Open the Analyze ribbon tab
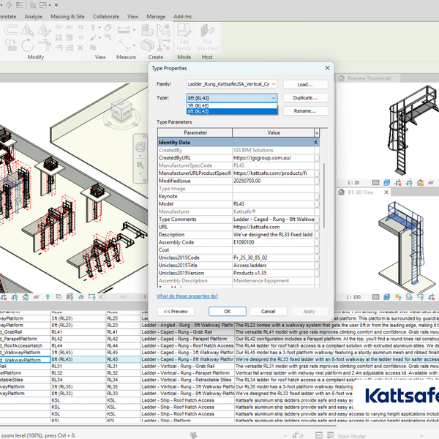 (34, 17)
